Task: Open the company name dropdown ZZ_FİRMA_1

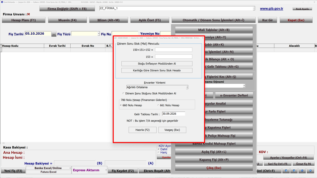Action: pyautogui.click(x=254, y=8)
